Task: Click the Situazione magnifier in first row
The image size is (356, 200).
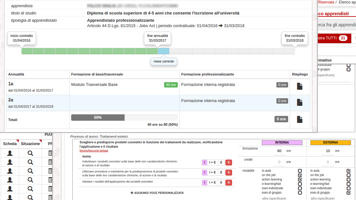Action: 30,153
